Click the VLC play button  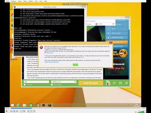coord(7,111)
